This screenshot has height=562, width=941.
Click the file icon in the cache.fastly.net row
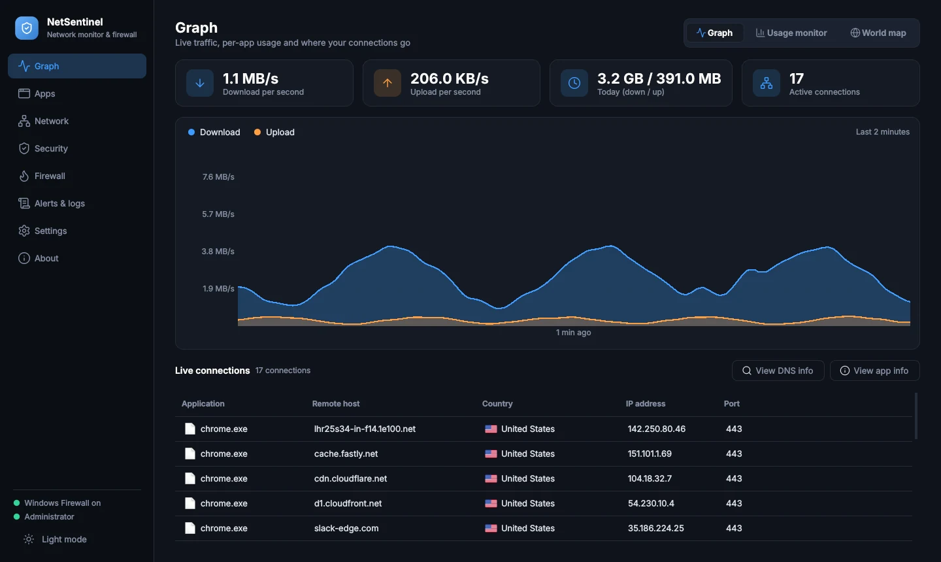(x=190, y=454)
